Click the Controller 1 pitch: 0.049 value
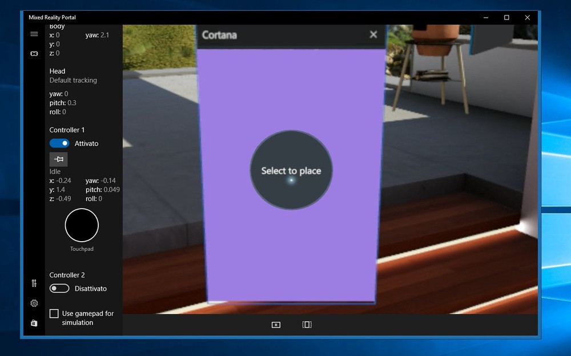This screenshot has width=571, height=356. 103,190
